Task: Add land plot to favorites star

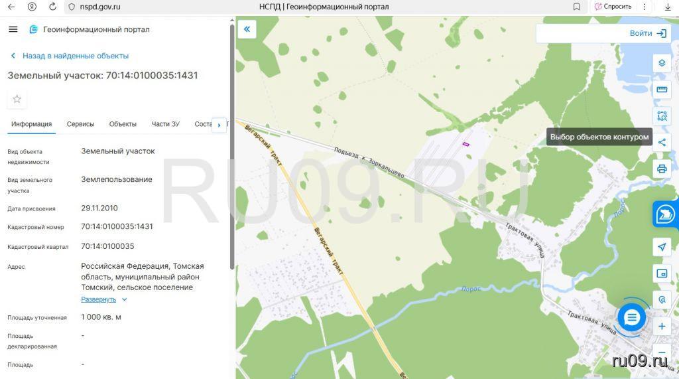Action: coord(17,99)
